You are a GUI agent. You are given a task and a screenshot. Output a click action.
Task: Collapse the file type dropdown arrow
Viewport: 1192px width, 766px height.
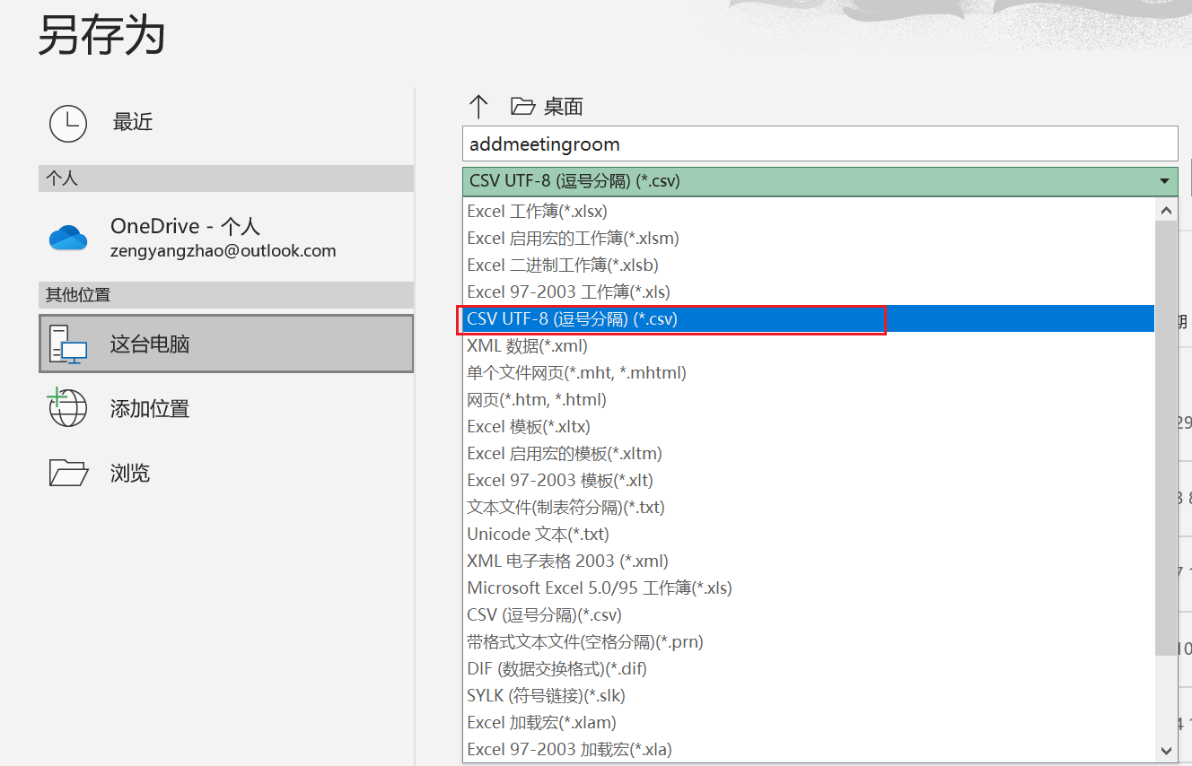click(1165, 181)
